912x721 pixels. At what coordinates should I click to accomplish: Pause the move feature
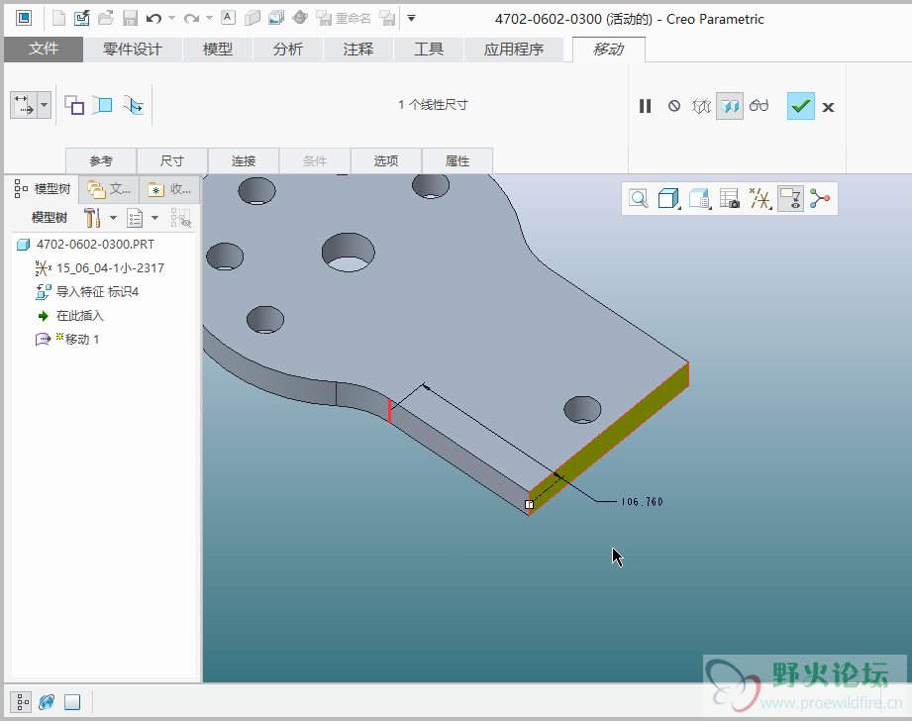645,106
